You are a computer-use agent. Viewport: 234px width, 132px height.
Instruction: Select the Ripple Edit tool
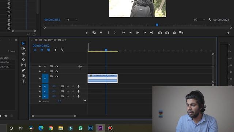(23, 54)
